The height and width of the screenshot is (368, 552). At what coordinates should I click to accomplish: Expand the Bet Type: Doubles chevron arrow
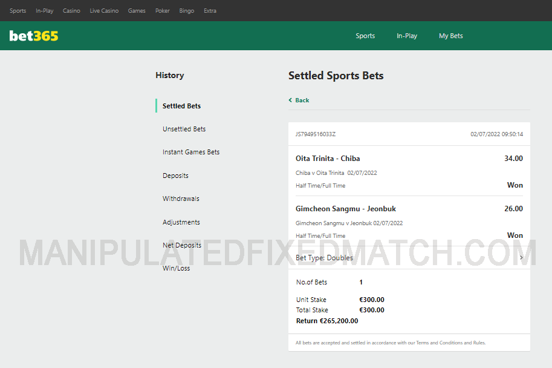(x=521, y=258)
